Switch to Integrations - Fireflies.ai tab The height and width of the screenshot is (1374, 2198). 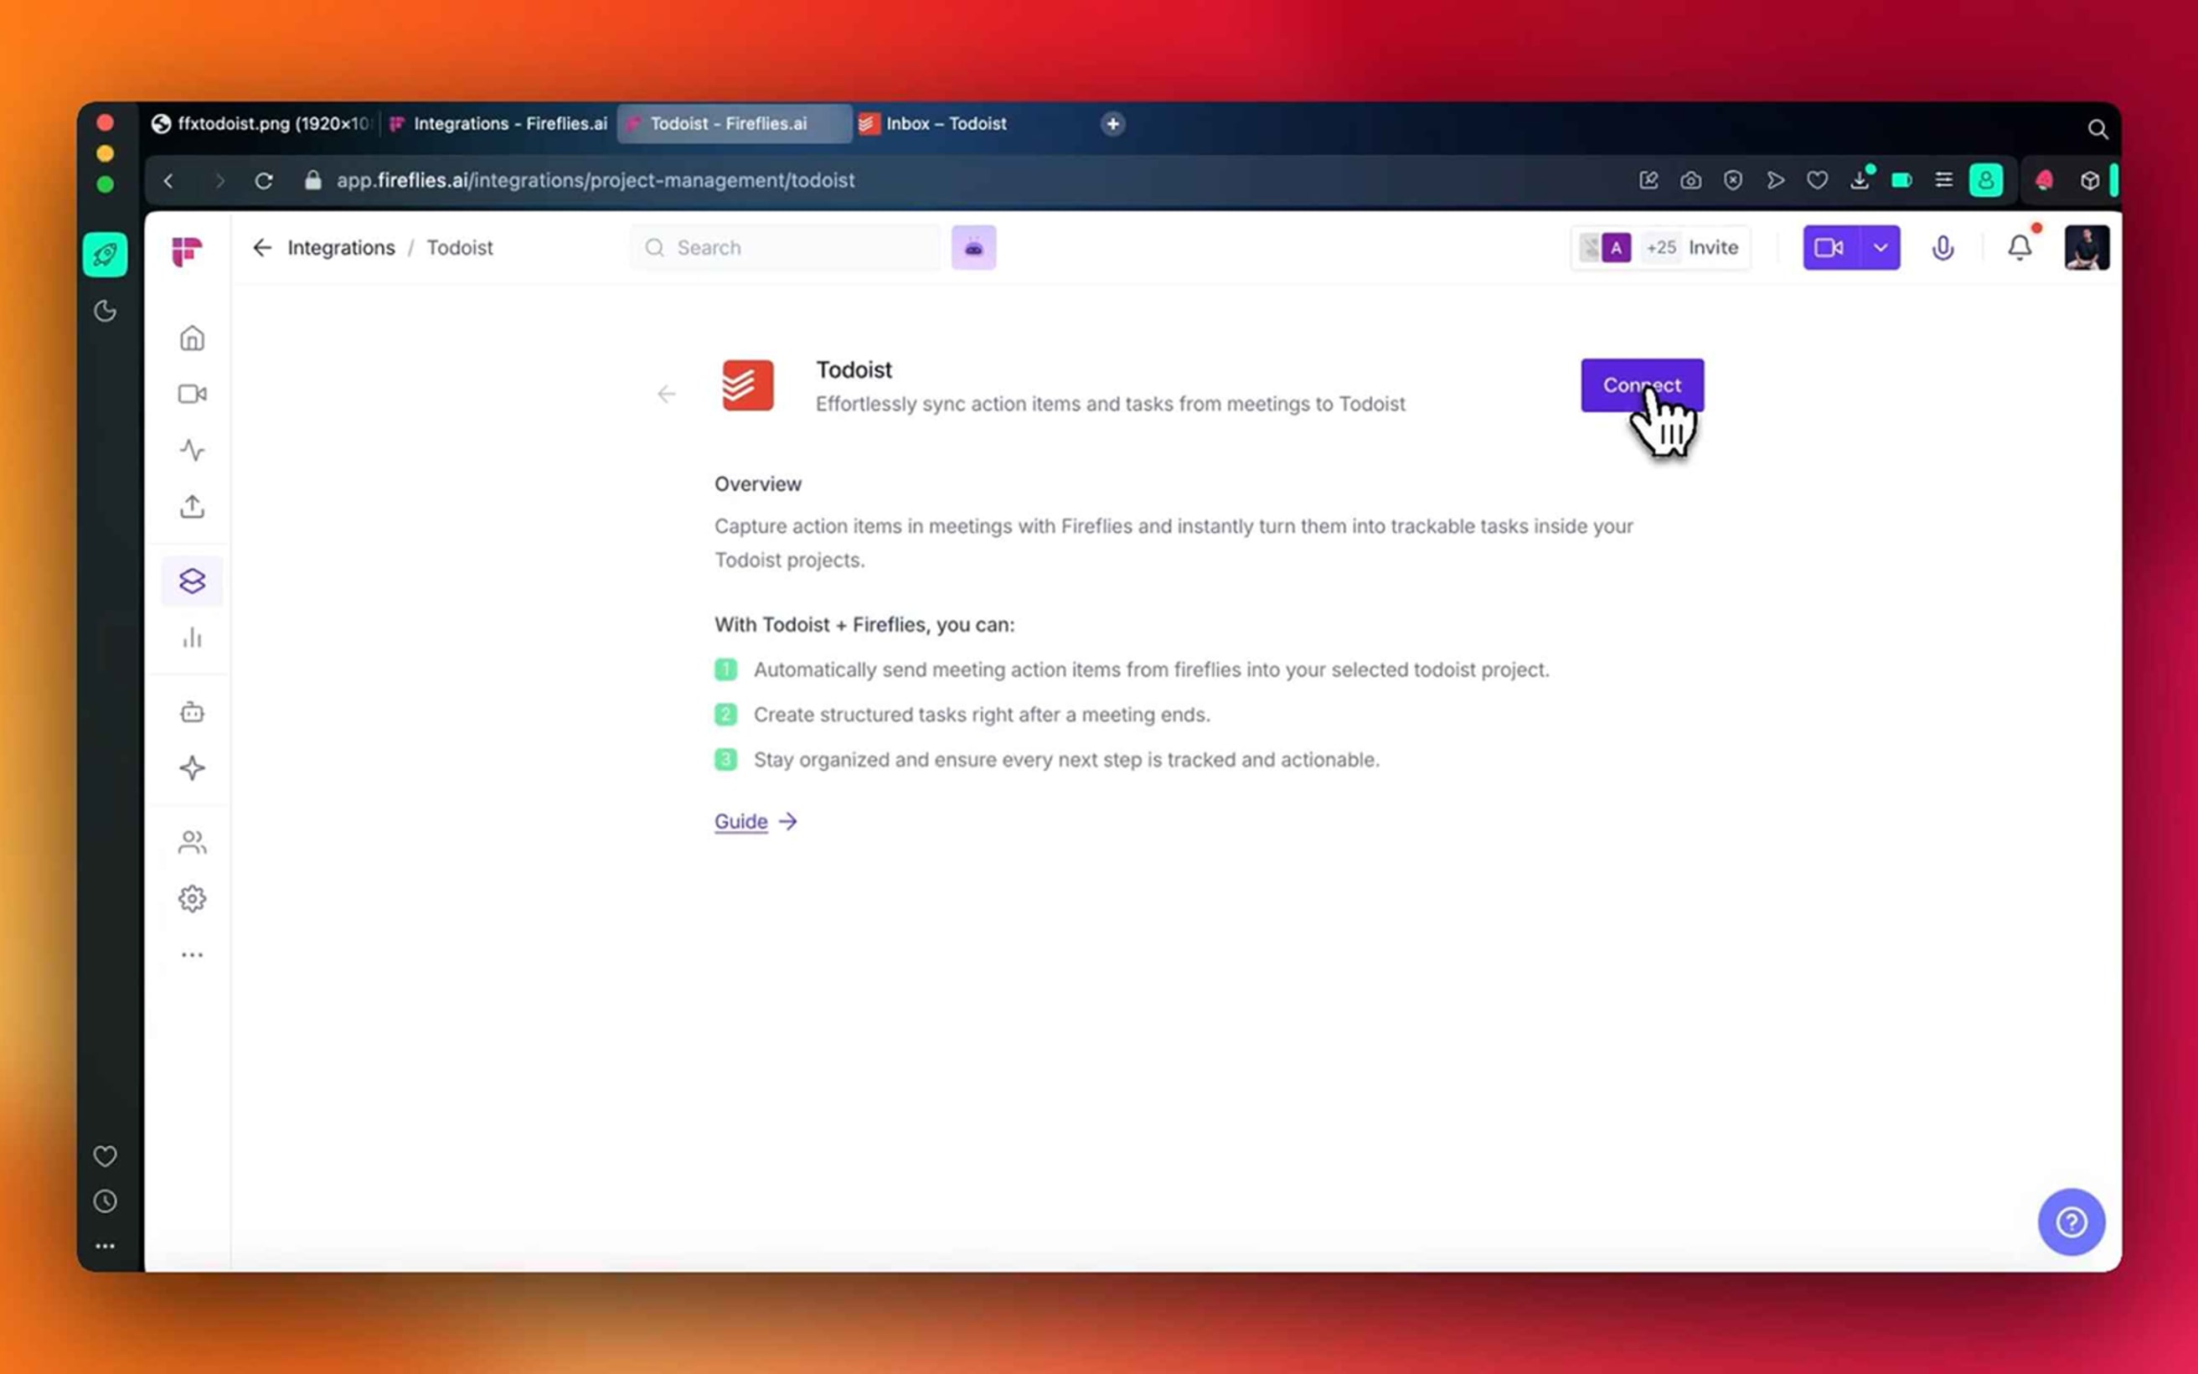click(x=508, y=124)
